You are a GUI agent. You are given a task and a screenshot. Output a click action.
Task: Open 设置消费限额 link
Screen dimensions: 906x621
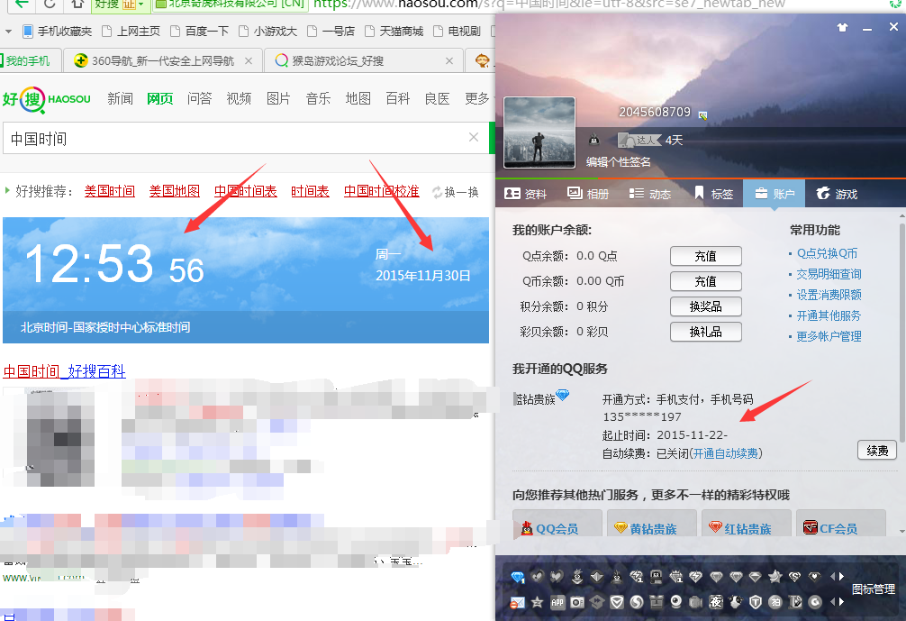pos(829,295)
